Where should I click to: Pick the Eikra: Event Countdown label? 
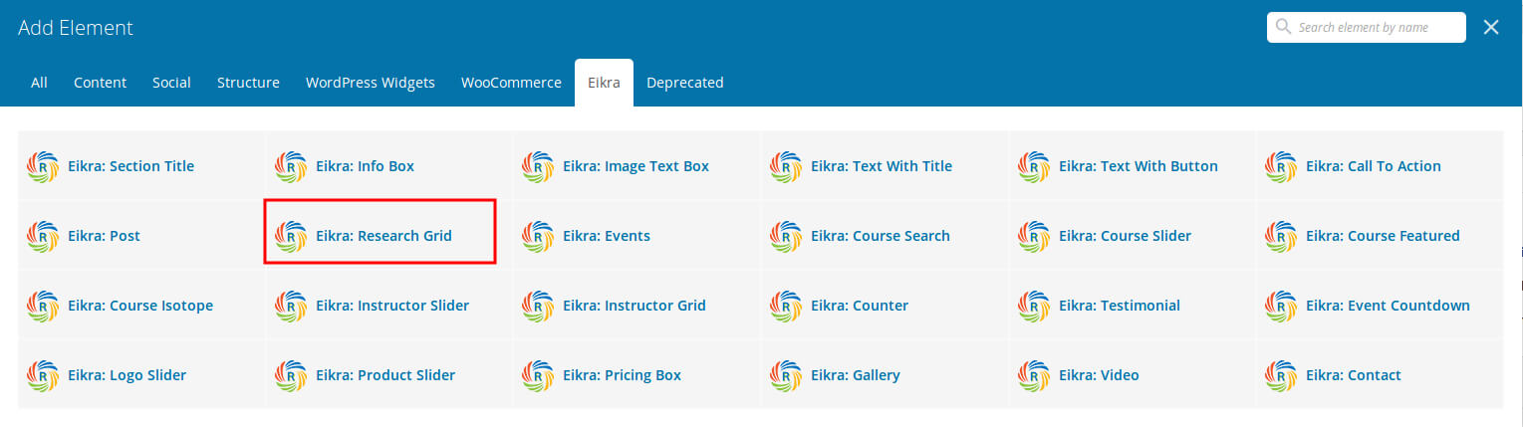pyautogui.click(x=1388, y=306)
